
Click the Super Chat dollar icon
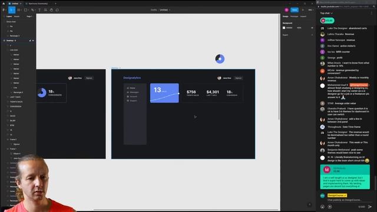(x=330, y=207)
